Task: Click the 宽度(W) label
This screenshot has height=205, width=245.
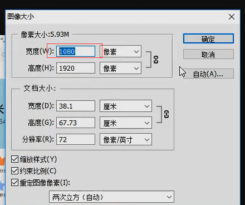Action: point(40,51)
